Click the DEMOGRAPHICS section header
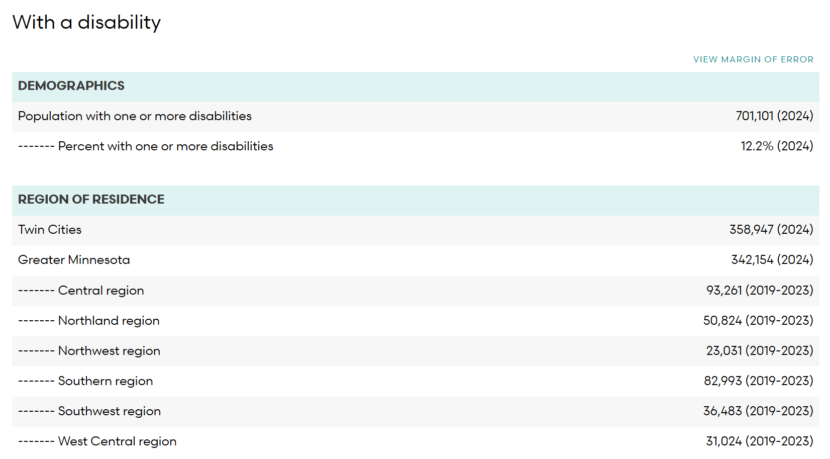 click(x=71, y=85)
